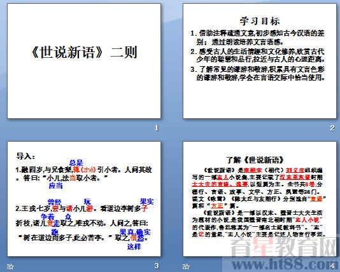Click the blue 这样 annotation
Image resolution: width=340 pixels, height=272 pixels.
[134, 247]
